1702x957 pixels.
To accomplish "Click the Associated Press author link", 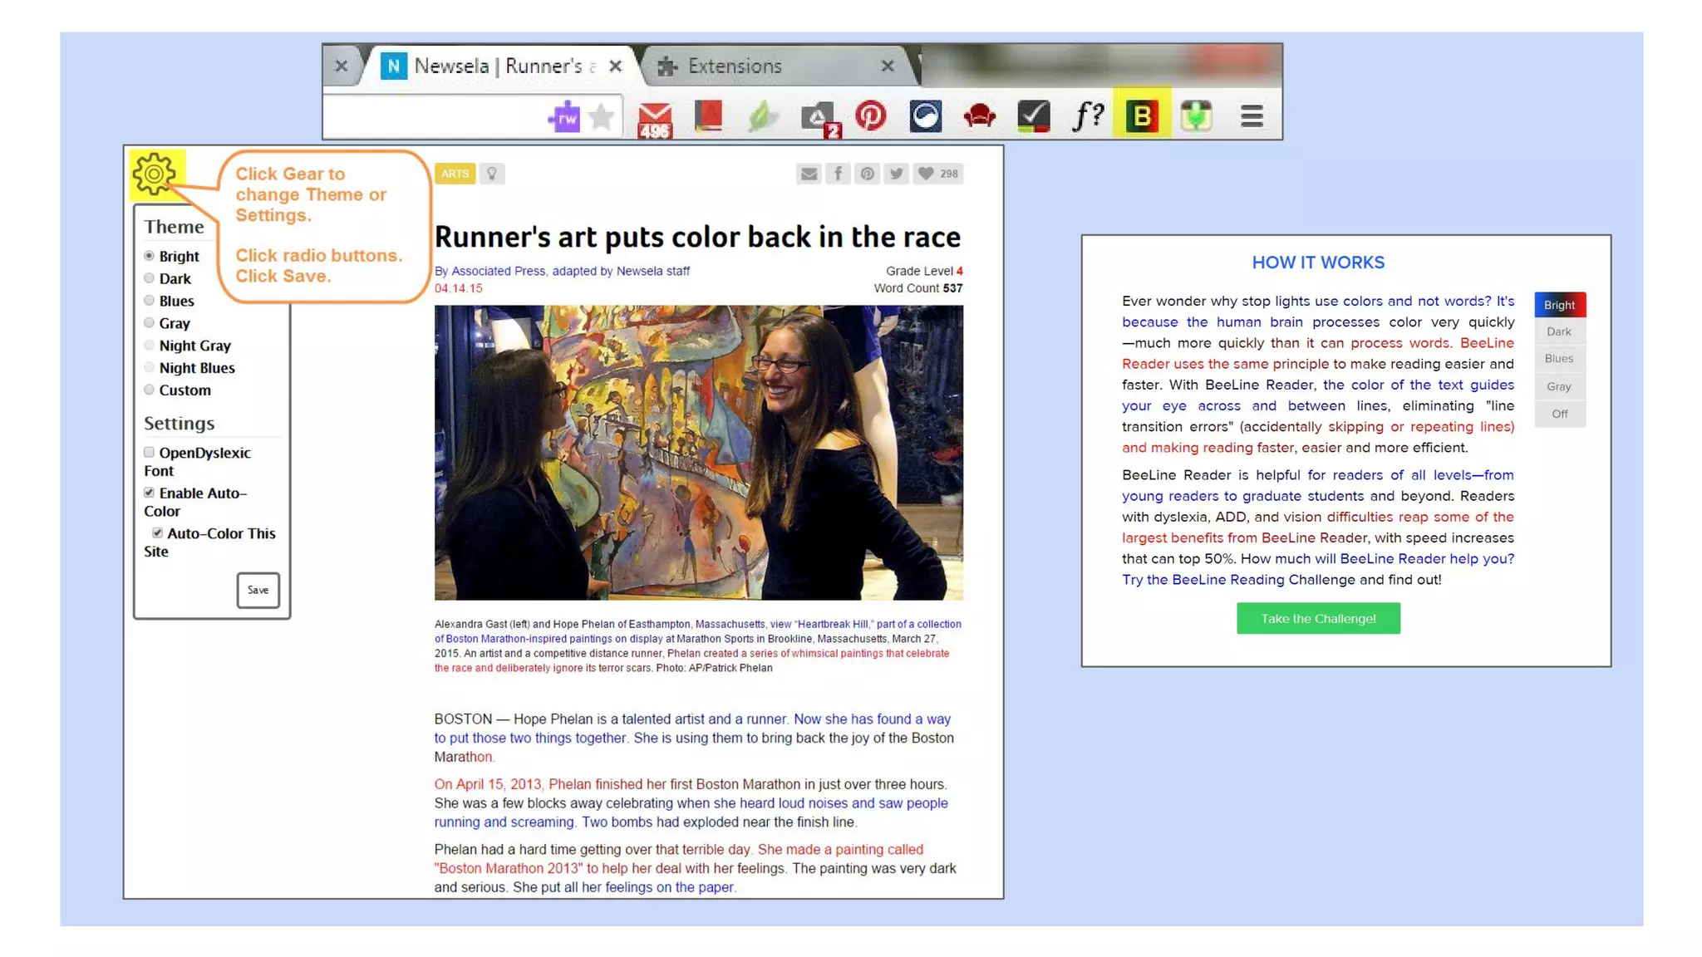I will [498, 271].
